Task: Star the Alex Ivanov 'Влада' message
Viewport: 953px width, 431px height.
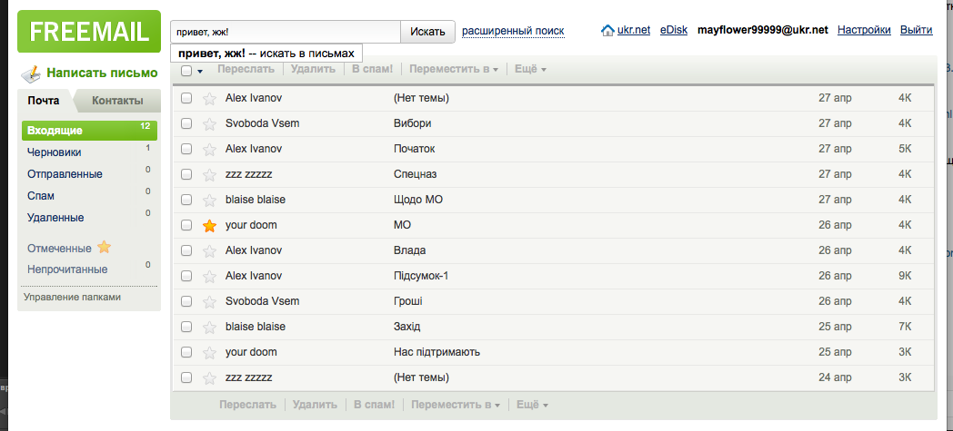Action: click(x=209, y=250)
